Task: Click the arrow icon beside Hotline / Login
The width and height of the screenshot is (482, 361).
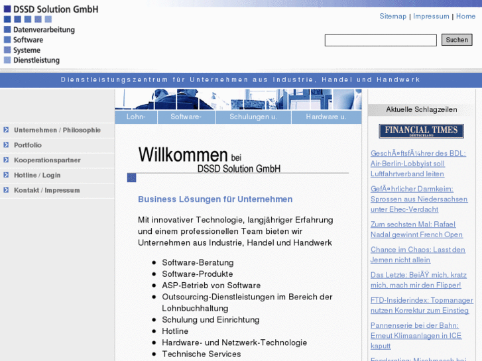Action: click(x=6, y=175)
